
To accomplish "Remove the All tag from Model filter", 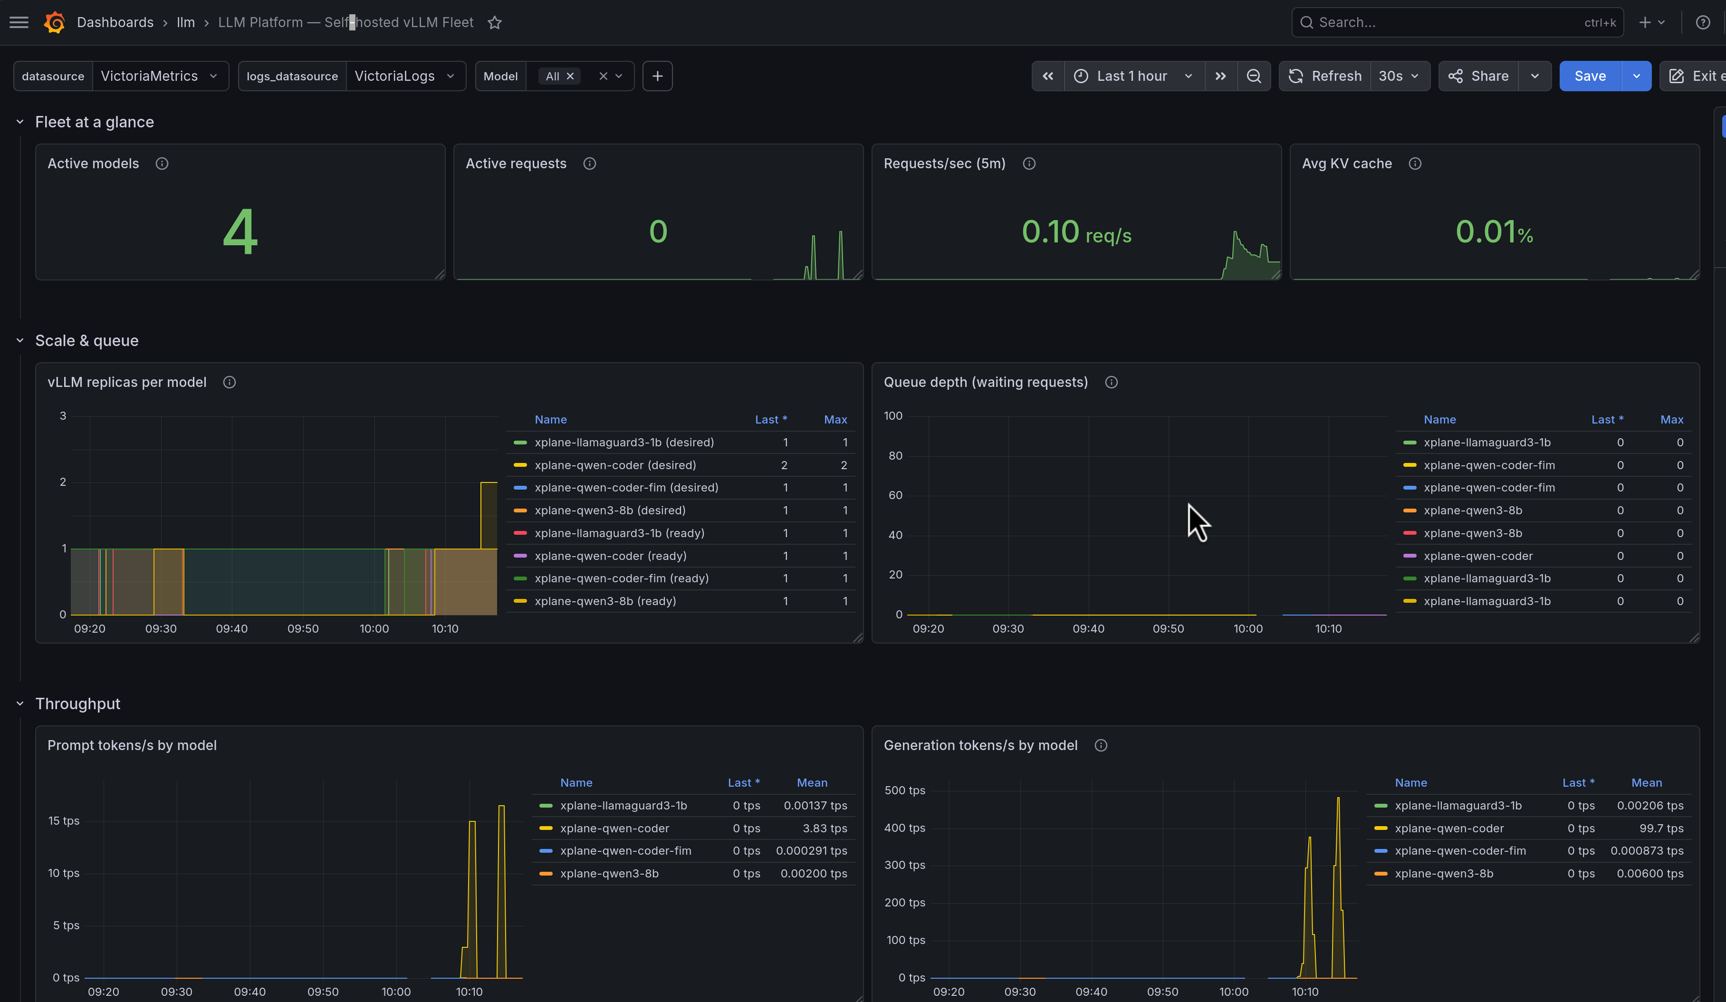I will click(570, 76).
